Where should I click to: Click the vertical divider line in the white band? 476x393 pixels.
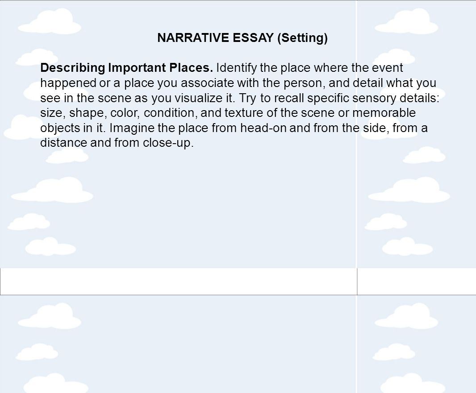(x=357, y=281)
